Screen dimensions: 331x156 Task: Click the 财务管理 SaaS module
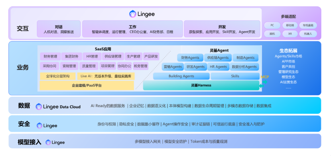pyautogui.click(x=51, y=56)
